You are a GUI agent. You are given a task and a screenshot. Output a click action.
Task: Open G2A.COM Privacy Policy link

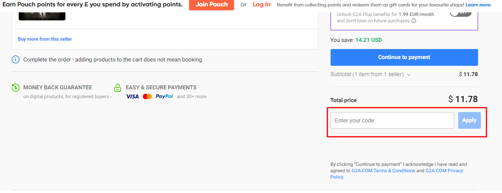tap(444, 171)
